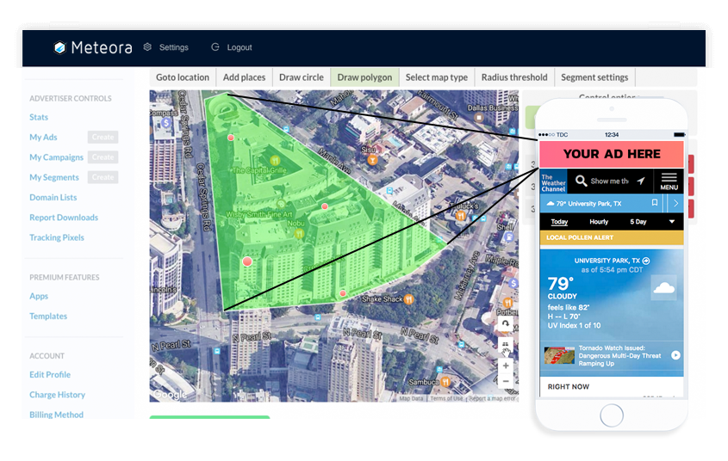728x461 pixels.
Task: Click the Dallas Business marker icon
Action: [x=479, y=118]
